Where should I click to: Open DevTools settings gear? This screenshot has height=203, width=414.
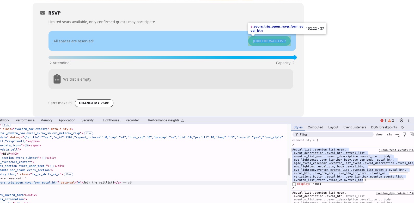pyautogui.click(x=401, y=120)
